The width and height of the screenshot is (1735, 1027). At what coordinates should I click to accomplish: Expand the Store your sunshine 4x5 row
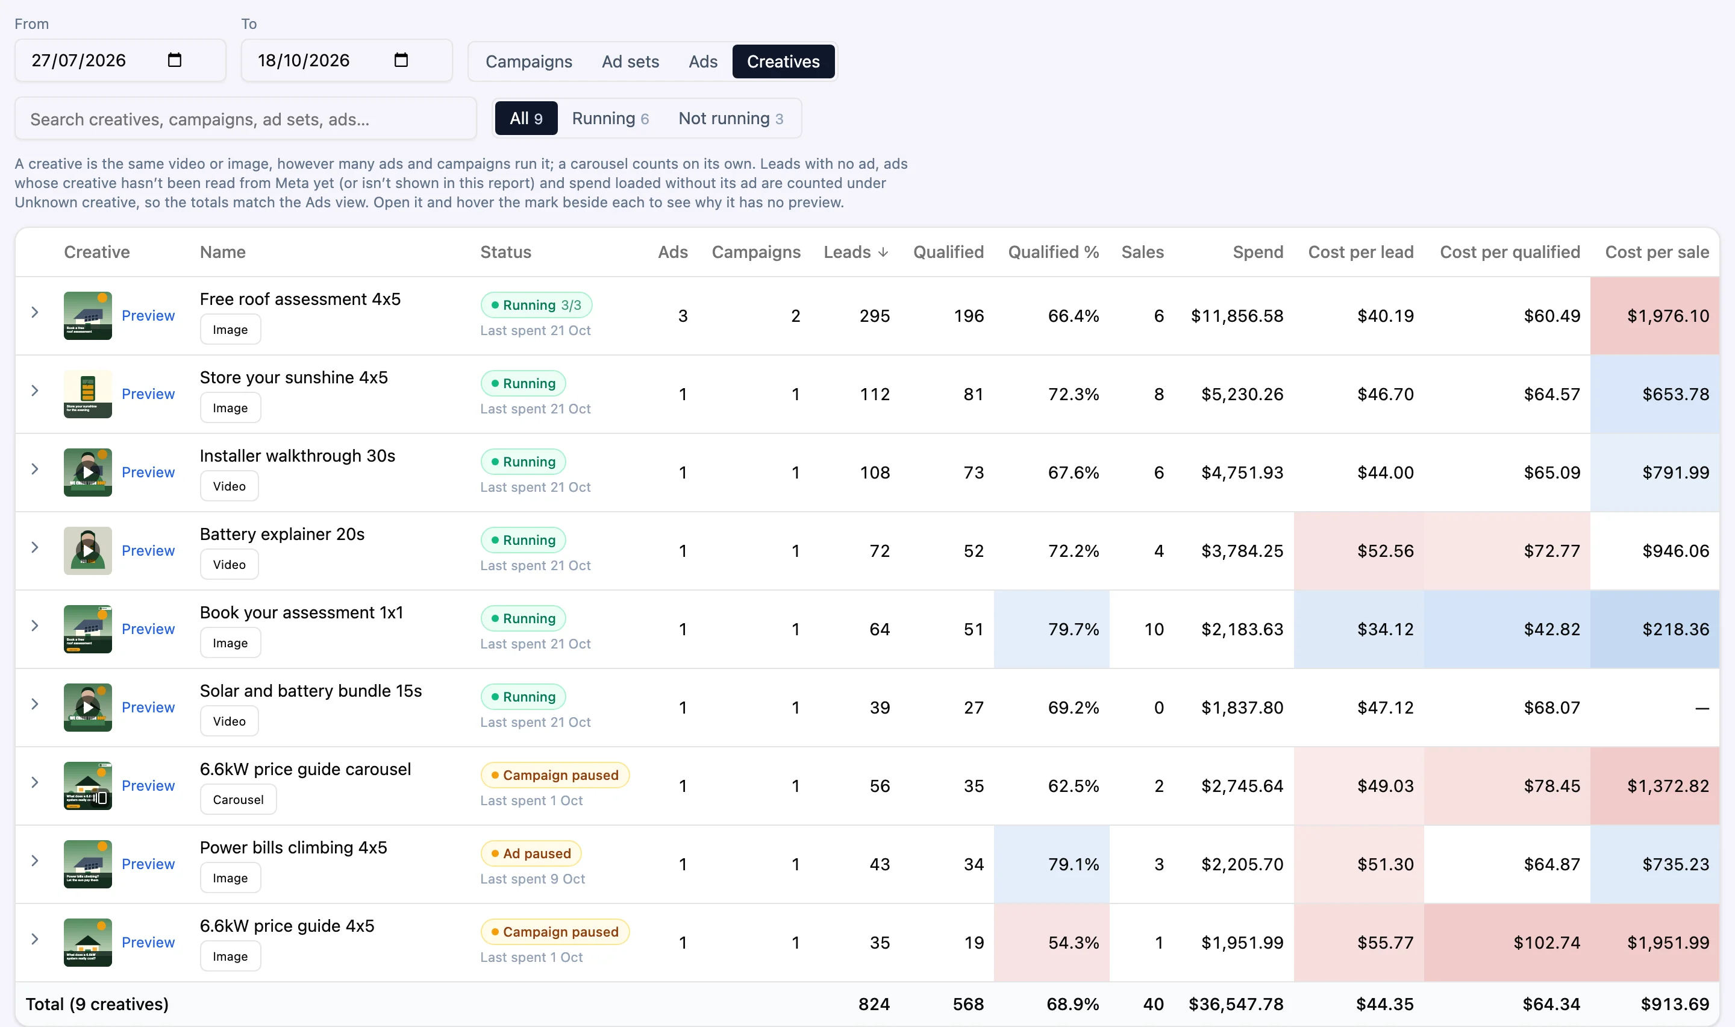(34, 391)
